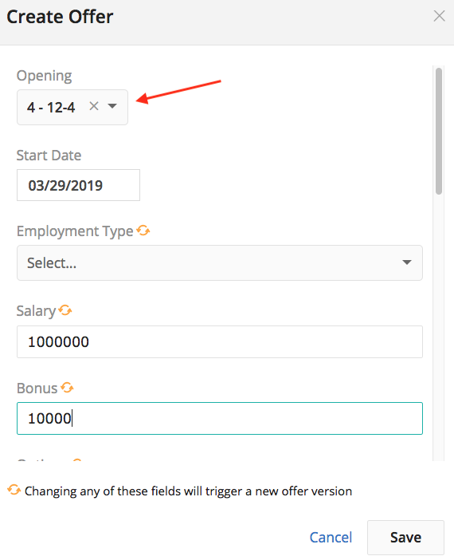Click the 4 - 12-4 opening value text

[x=51, y=107]
